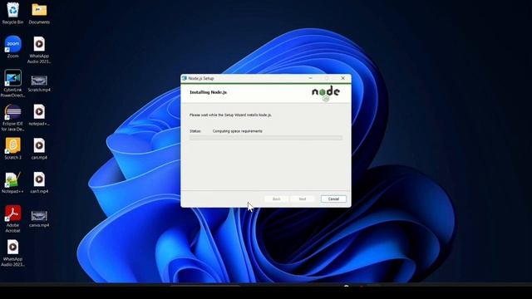Launch the Adobe Acrobat shortcut
Viewport: 532px width, 299px height.
coord(13,219)
